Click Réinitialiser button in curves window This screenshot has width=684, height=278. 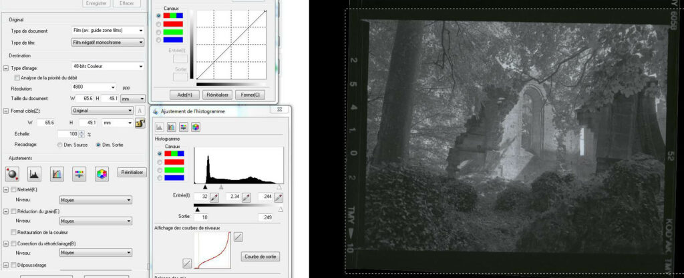click(217, 95)
